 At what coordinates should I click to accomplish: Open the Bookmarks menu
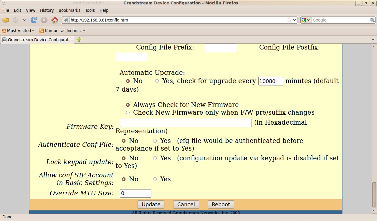pos(69,10)
